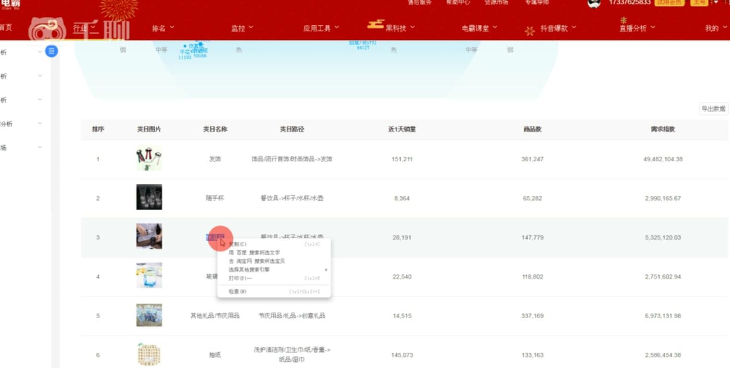Viewport: 730px width, 368px height.
Task: Open the 抽纸 category thumbnail image
Action: click(x=149, y=355)
